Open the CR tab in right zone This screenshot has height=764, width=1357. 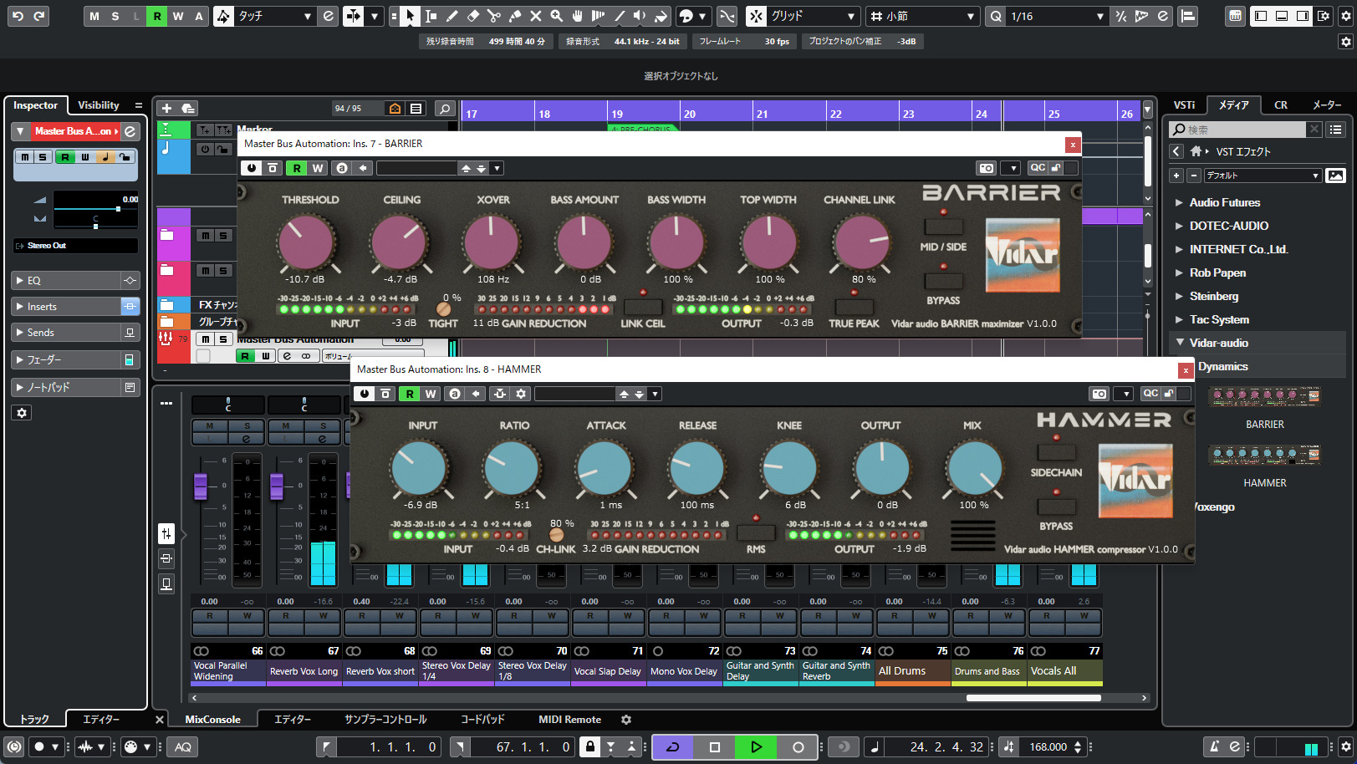[1281, 105]
